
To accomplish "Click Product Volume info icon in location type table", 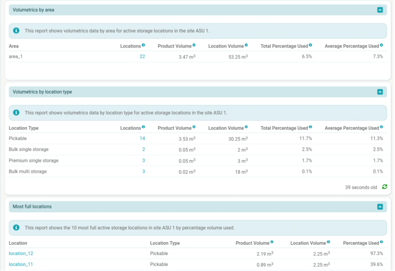I will pyautogui.click(x=194, y=127).
